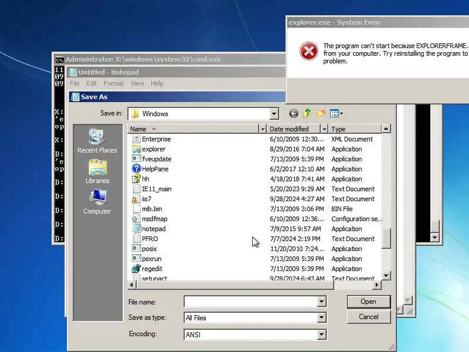This screenshot has height=352, width=469.
Task: Select the hh application icon
Action: pyautogui.click(x=137, y=179)
